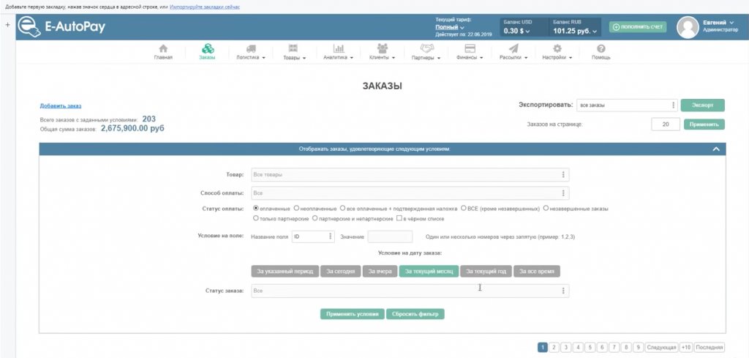The image size is (749, 358).
Task: Open the Партнеры handshake icon
Action: point(426,49)
